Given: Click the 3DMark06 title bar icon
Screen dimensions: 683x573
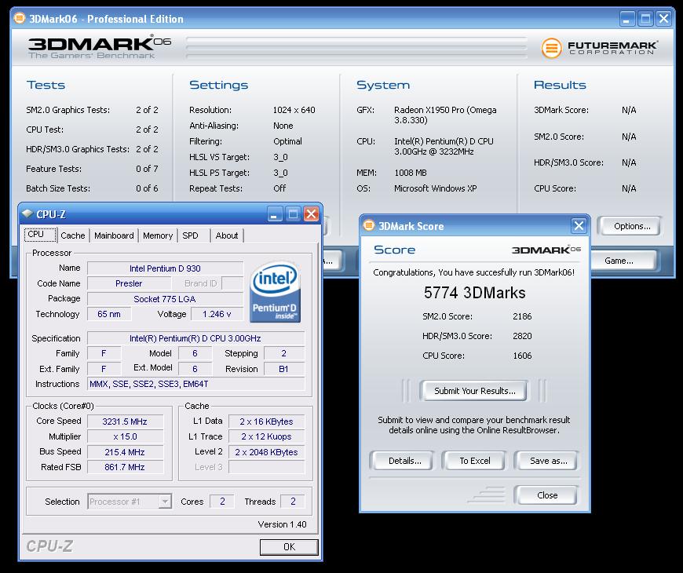Looking at the screenshot, I should (20, 18).
